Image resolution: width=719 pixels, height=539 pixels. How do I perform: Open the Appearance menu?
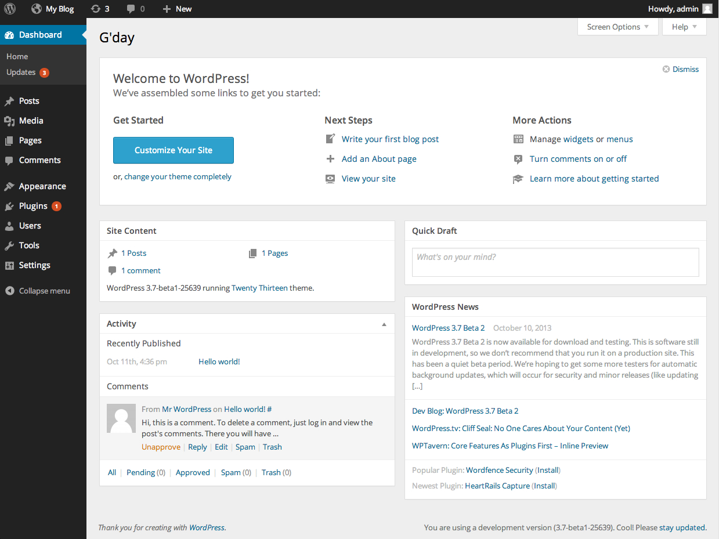(43, 186)
